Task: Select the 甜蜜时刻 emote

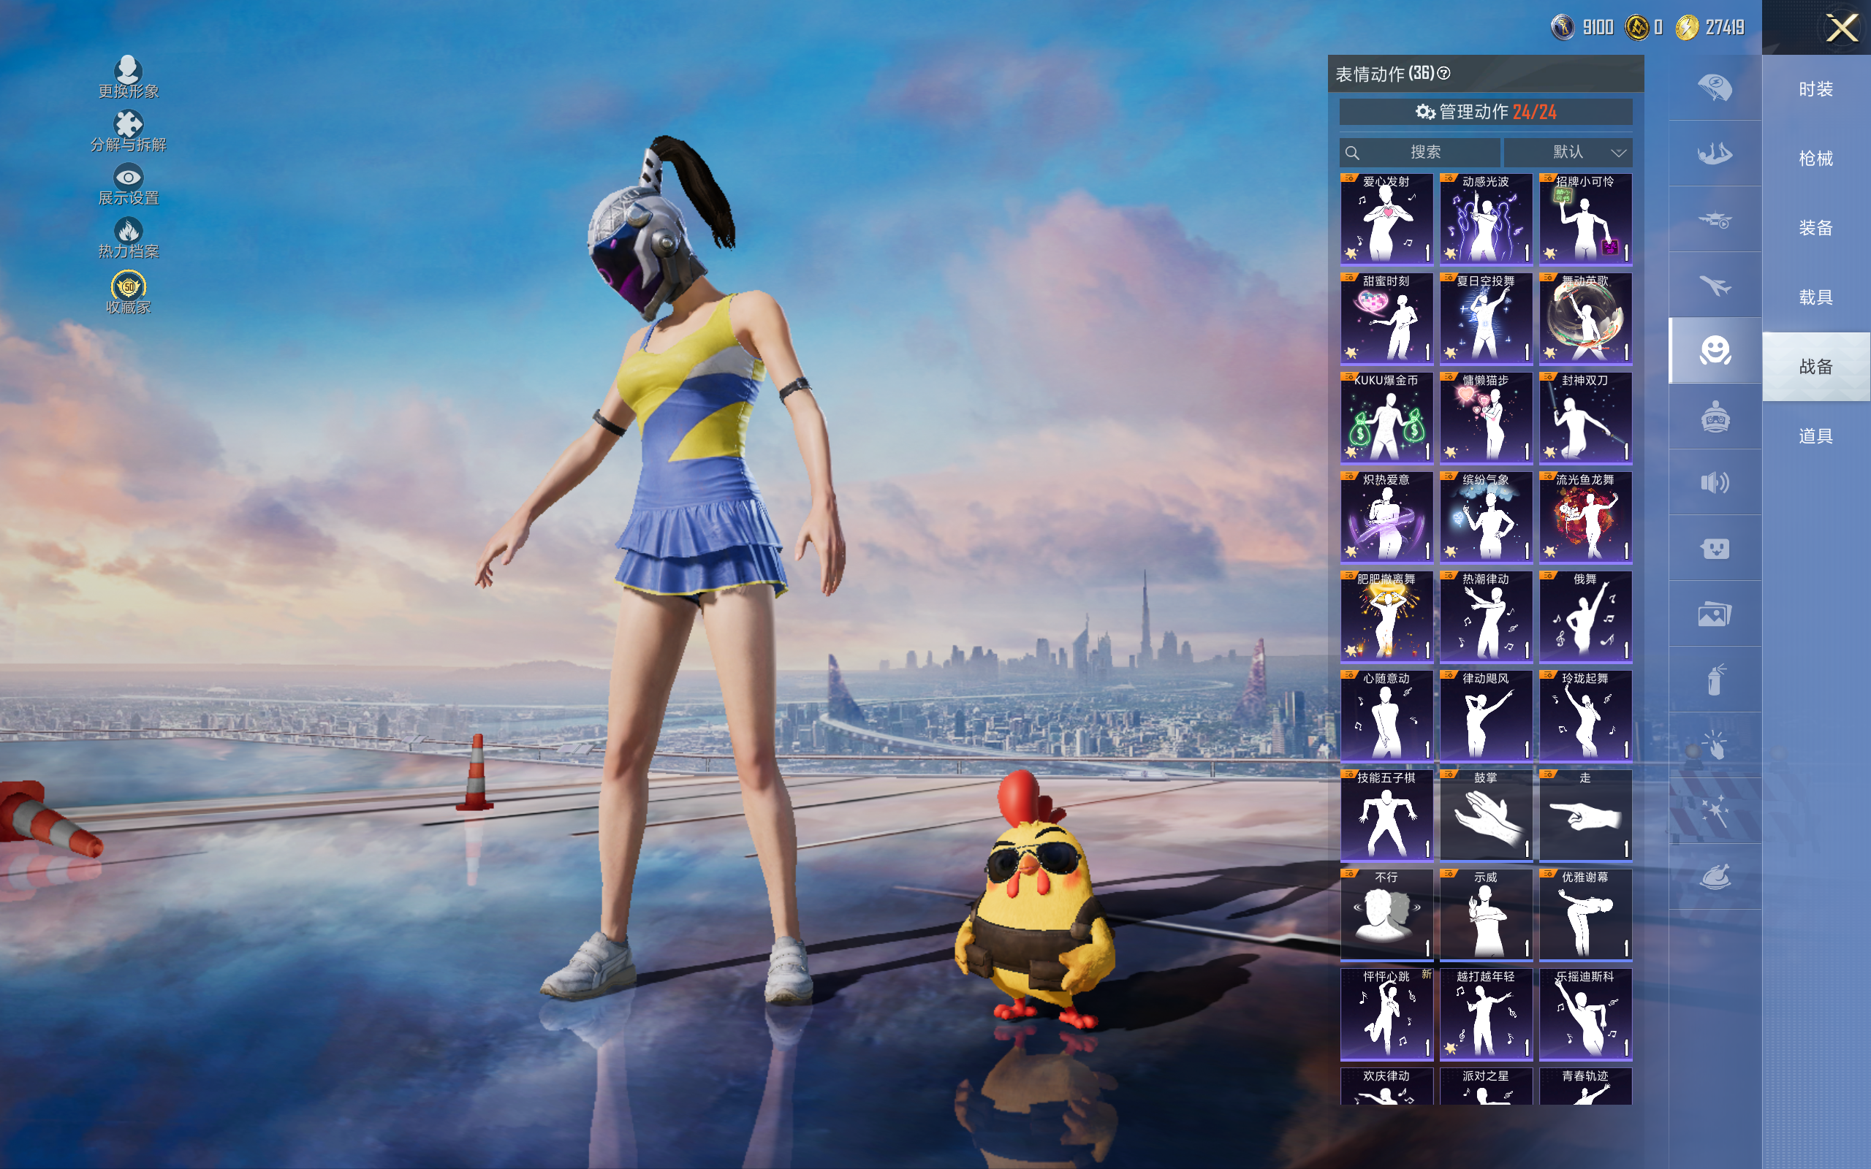Action: (1386, 318)
